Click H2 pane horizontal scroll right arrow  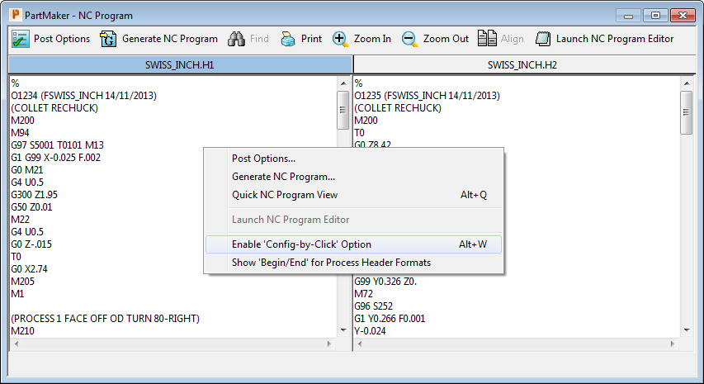pyautogui.click(x=672, y=344)
